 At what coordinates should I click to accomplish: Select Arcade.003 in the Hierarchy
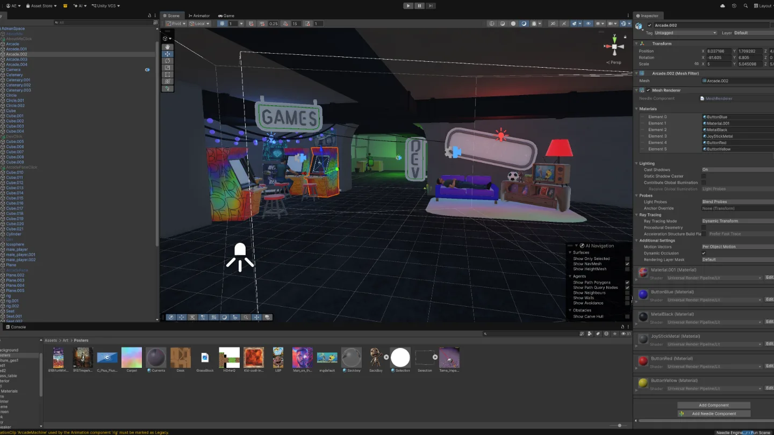[x=17, y=60]
